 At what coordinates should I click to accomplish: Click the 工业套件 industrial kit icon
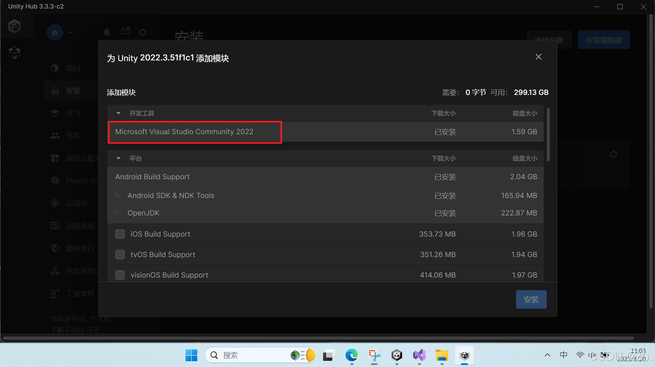tap(55, 293)
